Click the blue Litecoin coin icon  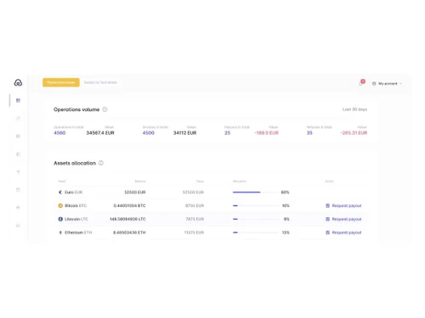[x=60, y=219]
